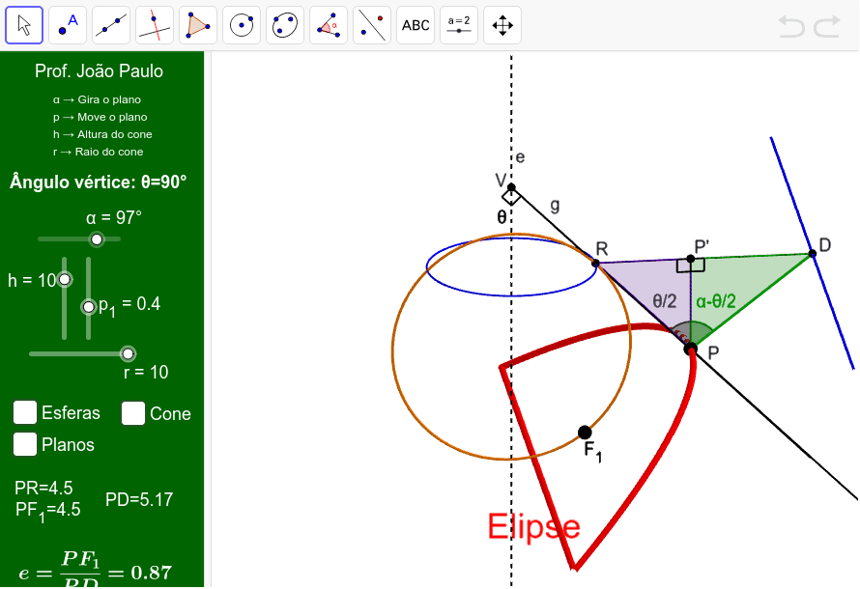The height and width of the screenshot is (589, 860).
Task: Click the h = 10 vertical slider handle
Action: pyautogui.click(x=65, y=280)
